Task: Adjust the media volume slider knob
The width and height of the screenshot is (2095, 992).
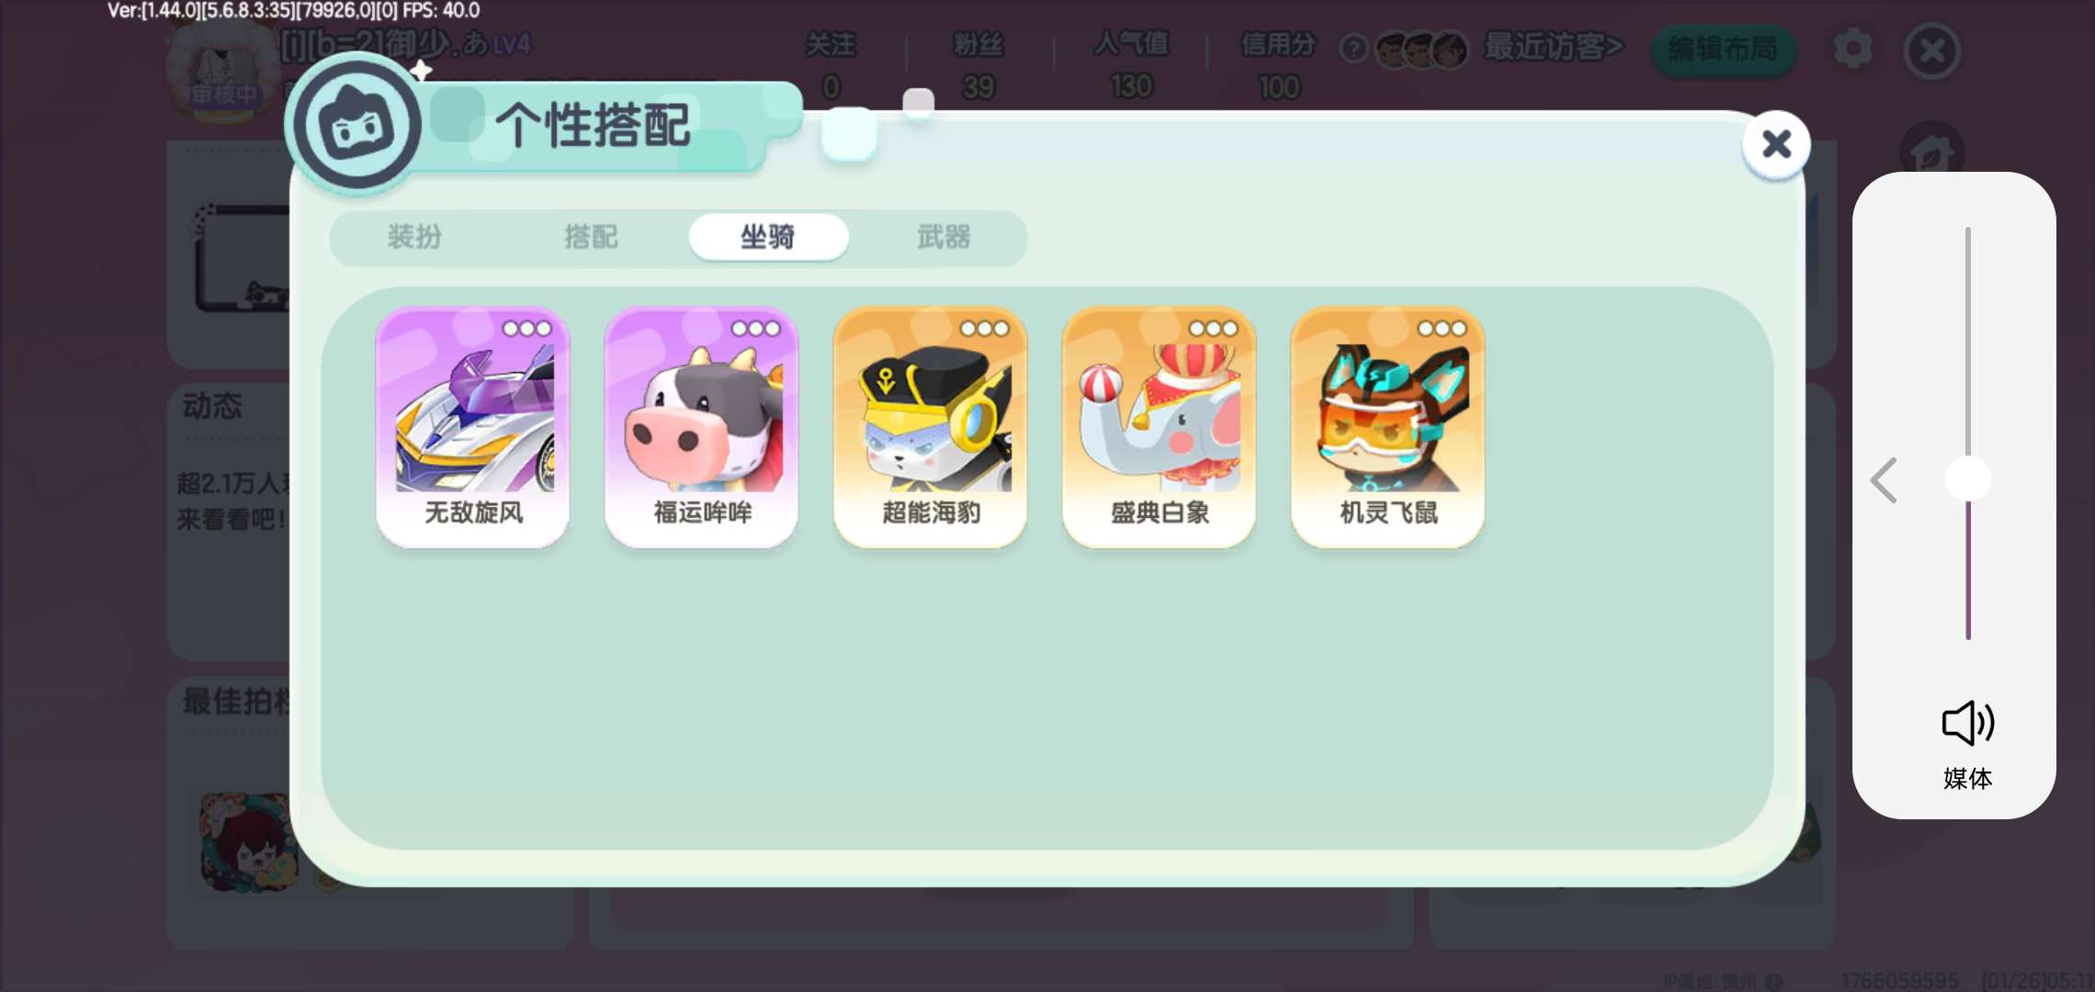Action: tap(1968, 479)
